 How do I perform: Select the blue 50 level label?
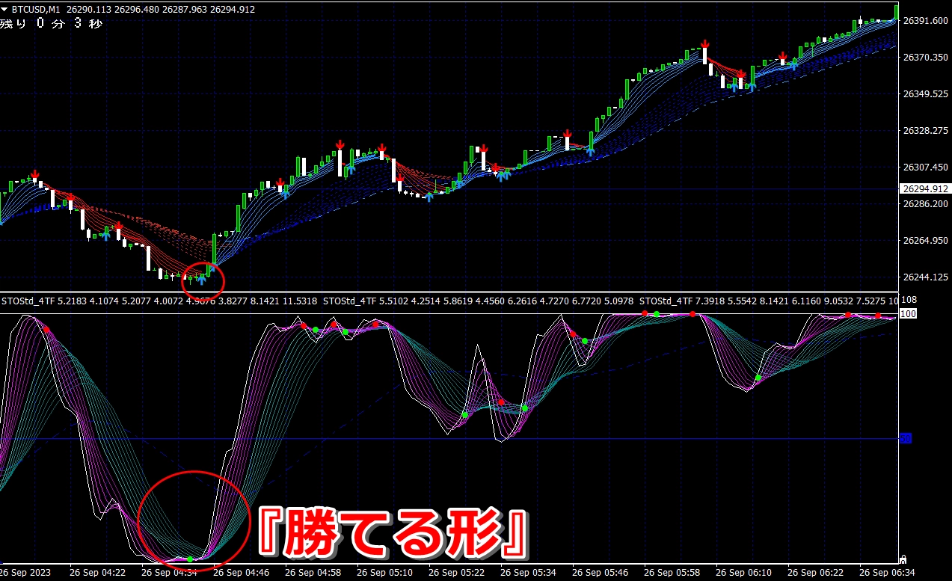(x=906, y=438)
